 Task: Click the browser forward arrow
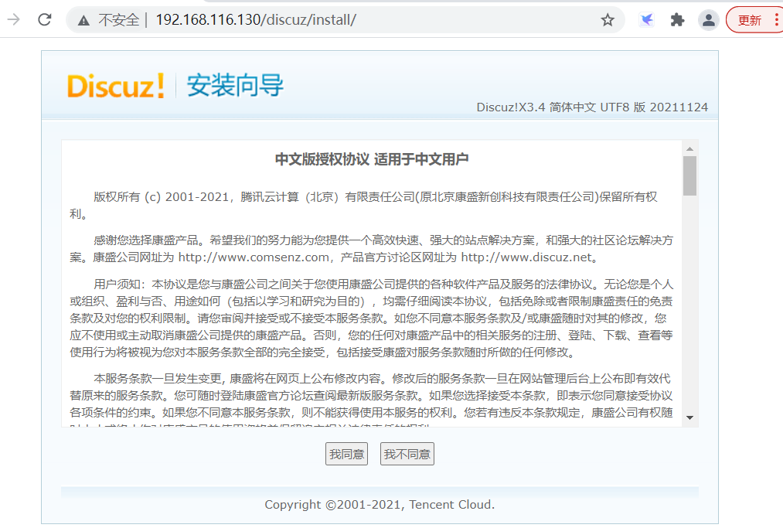(13, 19)
